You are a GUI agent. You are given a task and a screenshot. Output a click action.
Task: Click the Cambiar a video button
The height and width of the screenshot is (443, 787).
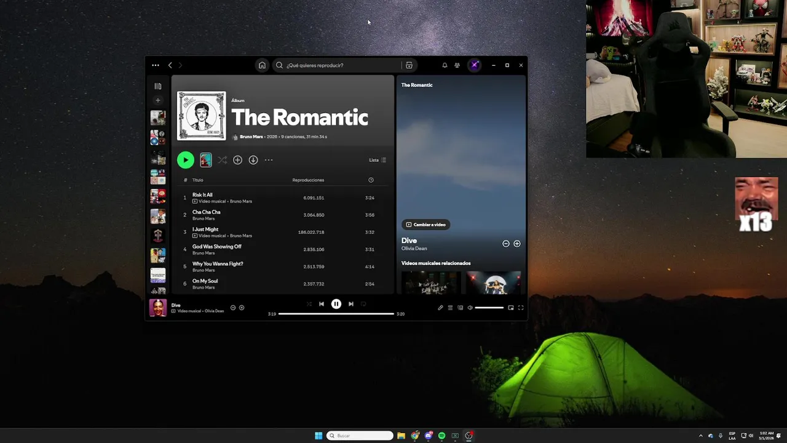click(425, 225)
